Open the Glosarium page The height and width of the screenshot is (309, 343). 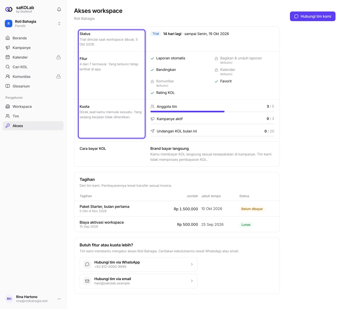tap(33, 86)
